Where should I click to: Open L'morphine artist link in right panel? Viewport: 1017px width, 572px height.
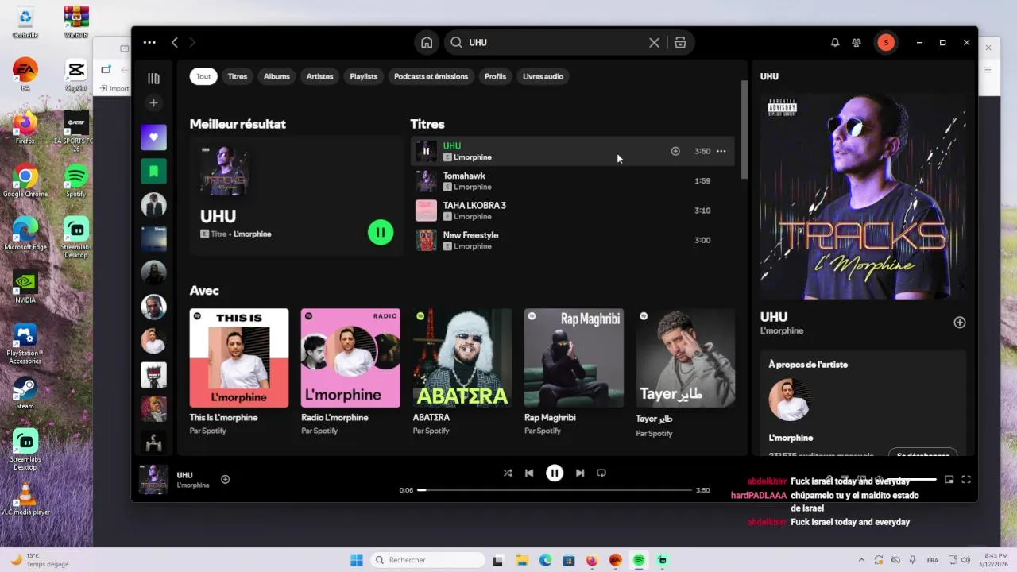click(782, 330)
